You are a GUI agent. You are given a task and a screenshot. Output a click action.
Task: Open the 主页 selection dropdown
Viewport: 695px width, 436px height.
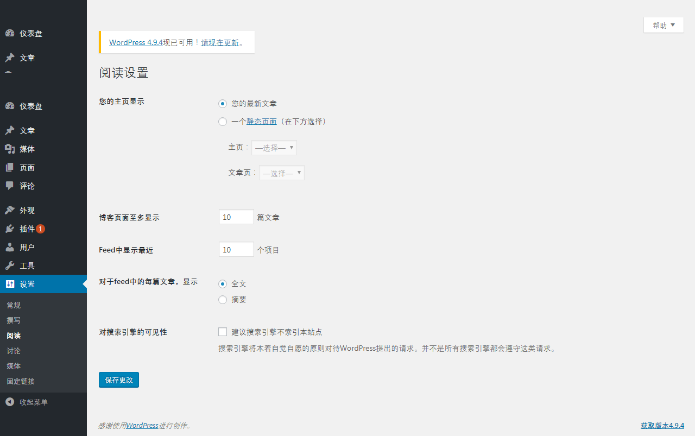click(274, 147)
